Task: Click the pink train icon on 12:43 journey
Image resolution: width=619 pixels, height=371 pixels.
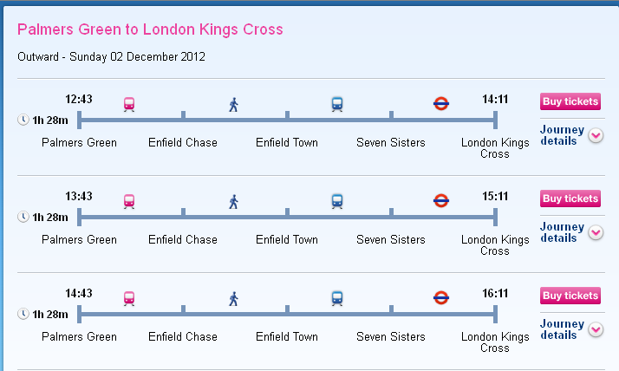Action: click(129, 104)
